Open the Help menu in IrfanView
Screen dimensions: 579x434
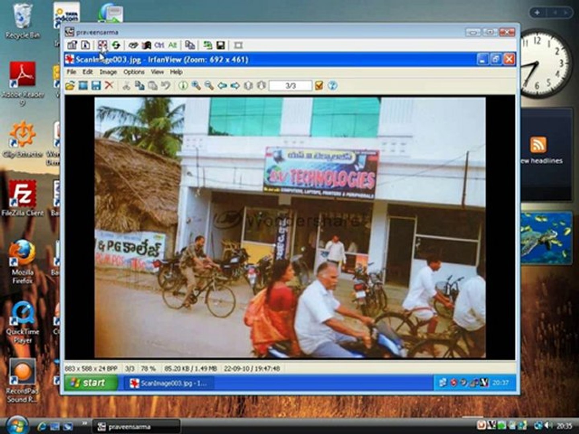(x=176, y=72)
